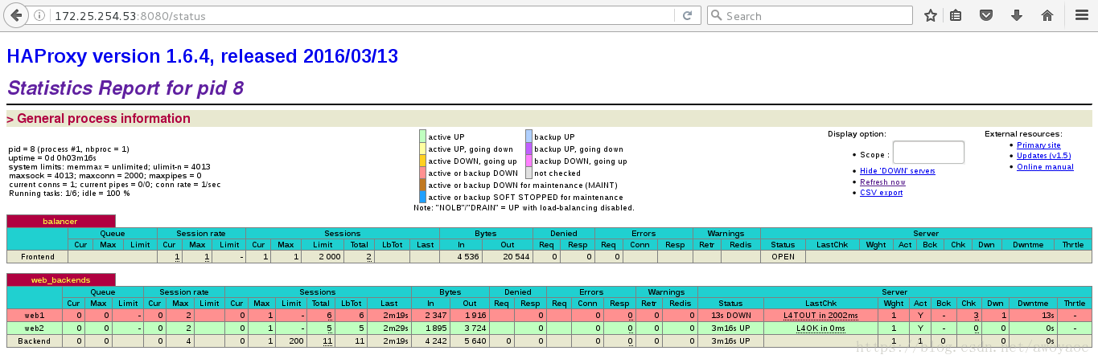The height and width of the screenshot is (363, 1098).
Task: Select the Frontend row name in balancer
Action: coord(38,257)
